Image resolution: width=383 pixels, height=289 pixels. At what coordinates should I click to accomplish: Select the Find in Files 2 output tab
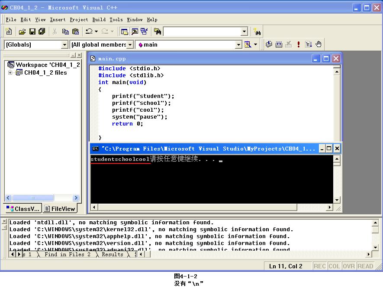tap(68, 254)
